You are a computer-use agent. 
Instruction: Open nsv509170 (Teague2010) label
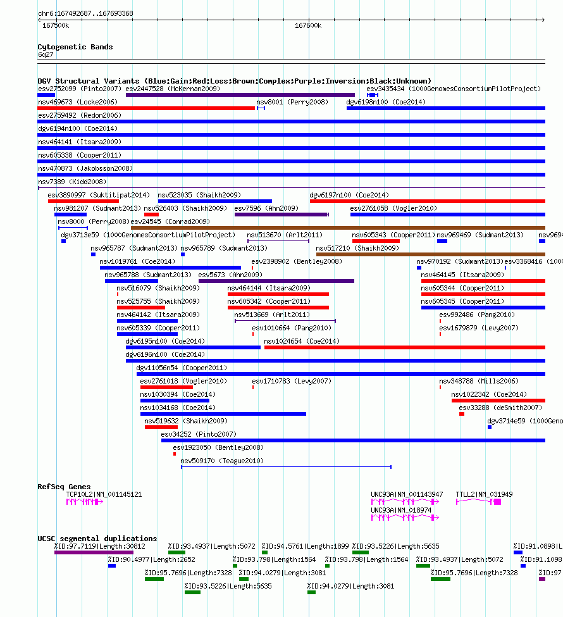222,461
